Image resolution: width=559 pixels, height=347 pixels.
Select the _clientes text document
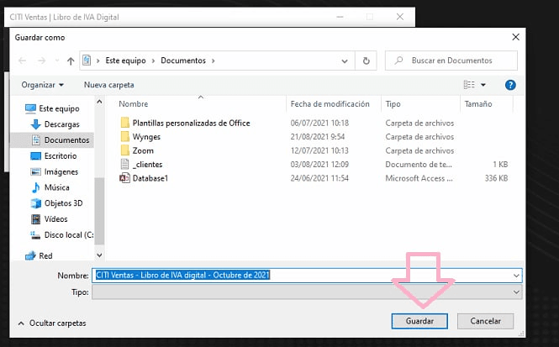[146, 165]
